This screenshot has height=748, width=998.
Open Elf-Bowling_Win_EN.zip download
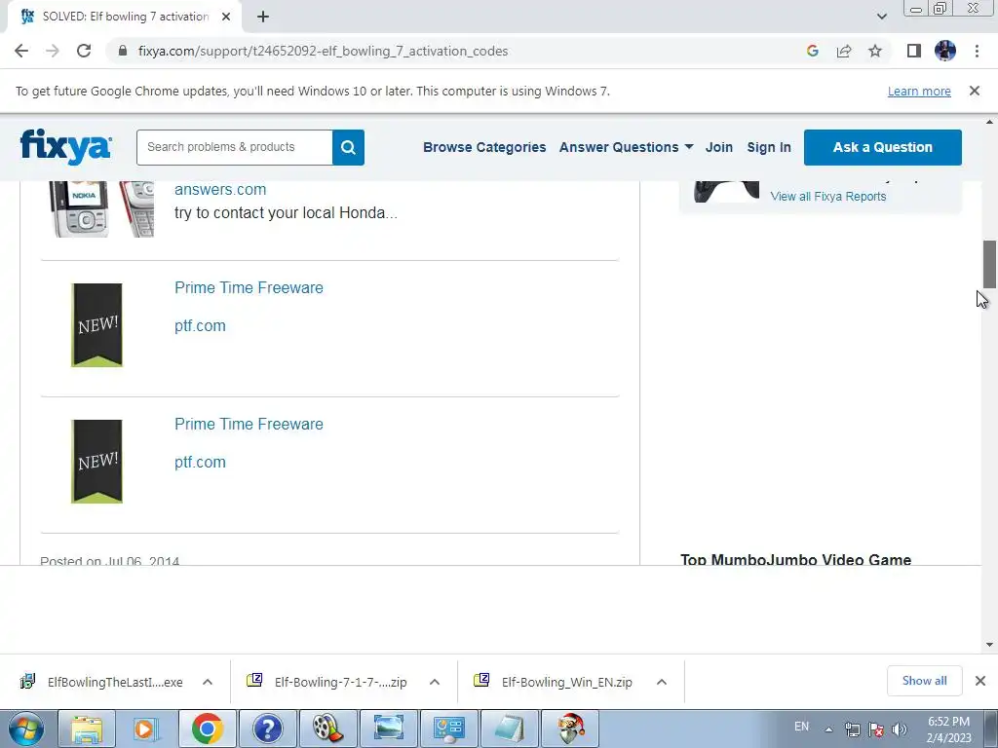[554, 682]
